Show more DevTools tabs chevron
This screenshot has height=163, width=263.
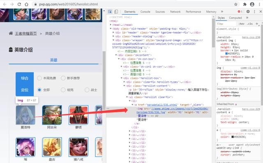point(222,11)
